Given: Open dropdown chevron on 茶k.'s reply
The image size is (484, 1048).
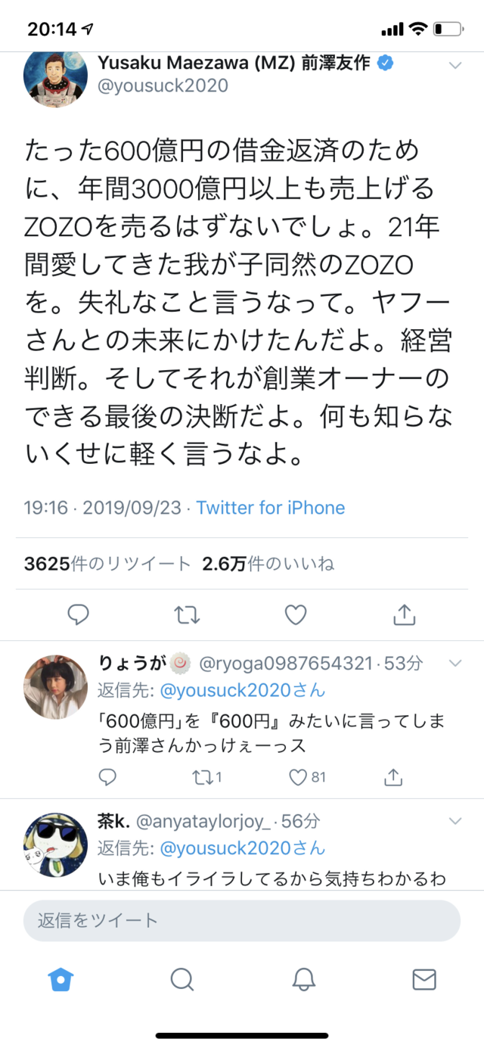Looking at the screenshot, I should pyautogui.click(x=455, y=821).
